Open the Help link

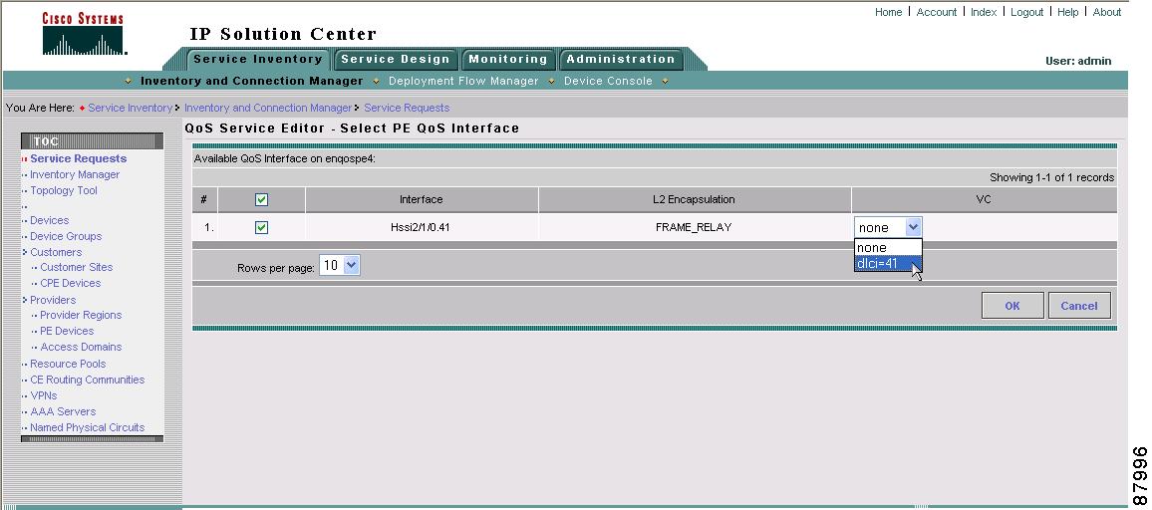pyautogui.click(x=1068, y=12)
